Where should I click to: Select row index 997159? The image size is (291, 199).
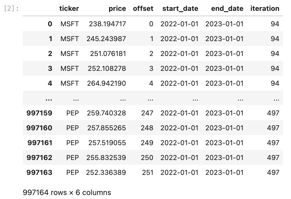39,113
